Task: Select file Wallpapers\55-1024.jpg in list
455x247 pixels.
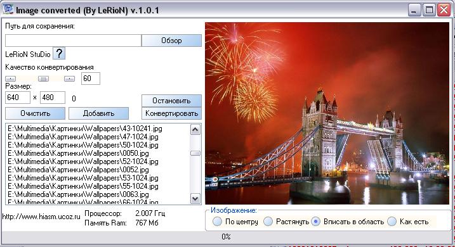Action: [83, 186]
